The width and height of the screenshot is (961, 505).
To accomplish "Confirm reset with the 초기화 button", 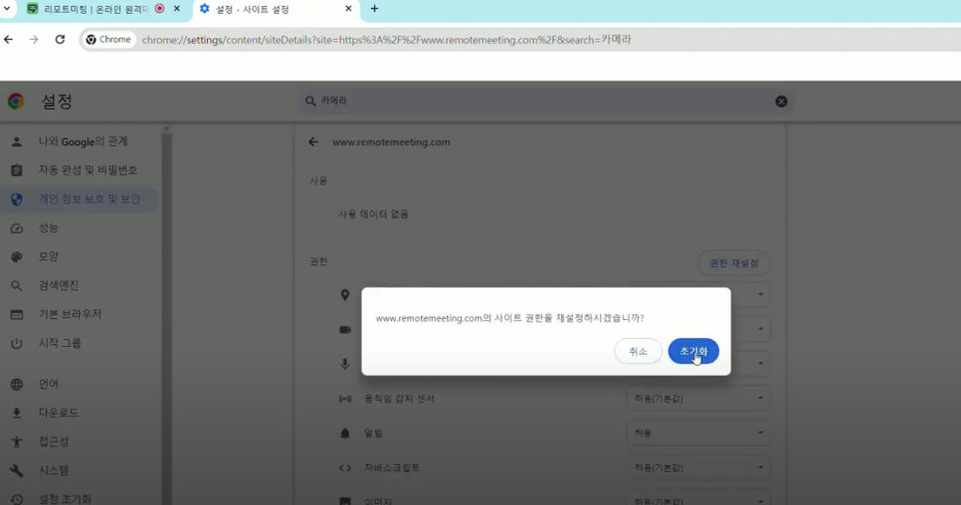I will (x=693, y=351).
